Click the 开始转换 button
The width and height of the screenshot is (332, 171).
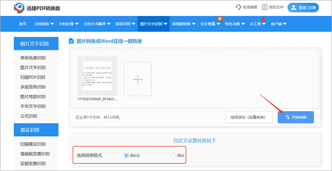(x=296, y=117)
